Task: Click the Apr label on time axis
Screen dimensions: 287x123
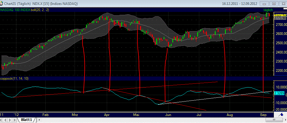Action: tap(107, 115)
